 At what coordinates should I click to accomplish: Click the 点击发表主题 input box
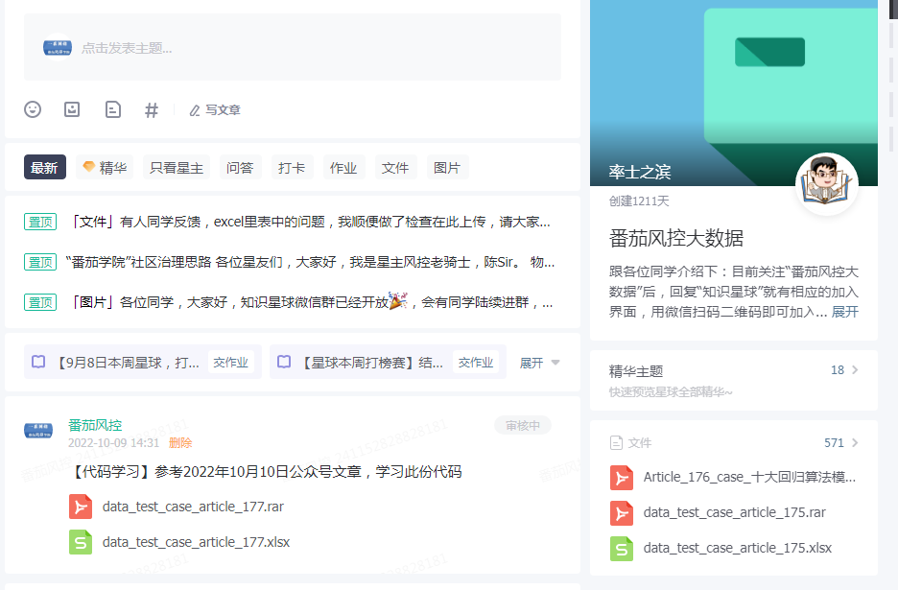[x=292, y=47]
